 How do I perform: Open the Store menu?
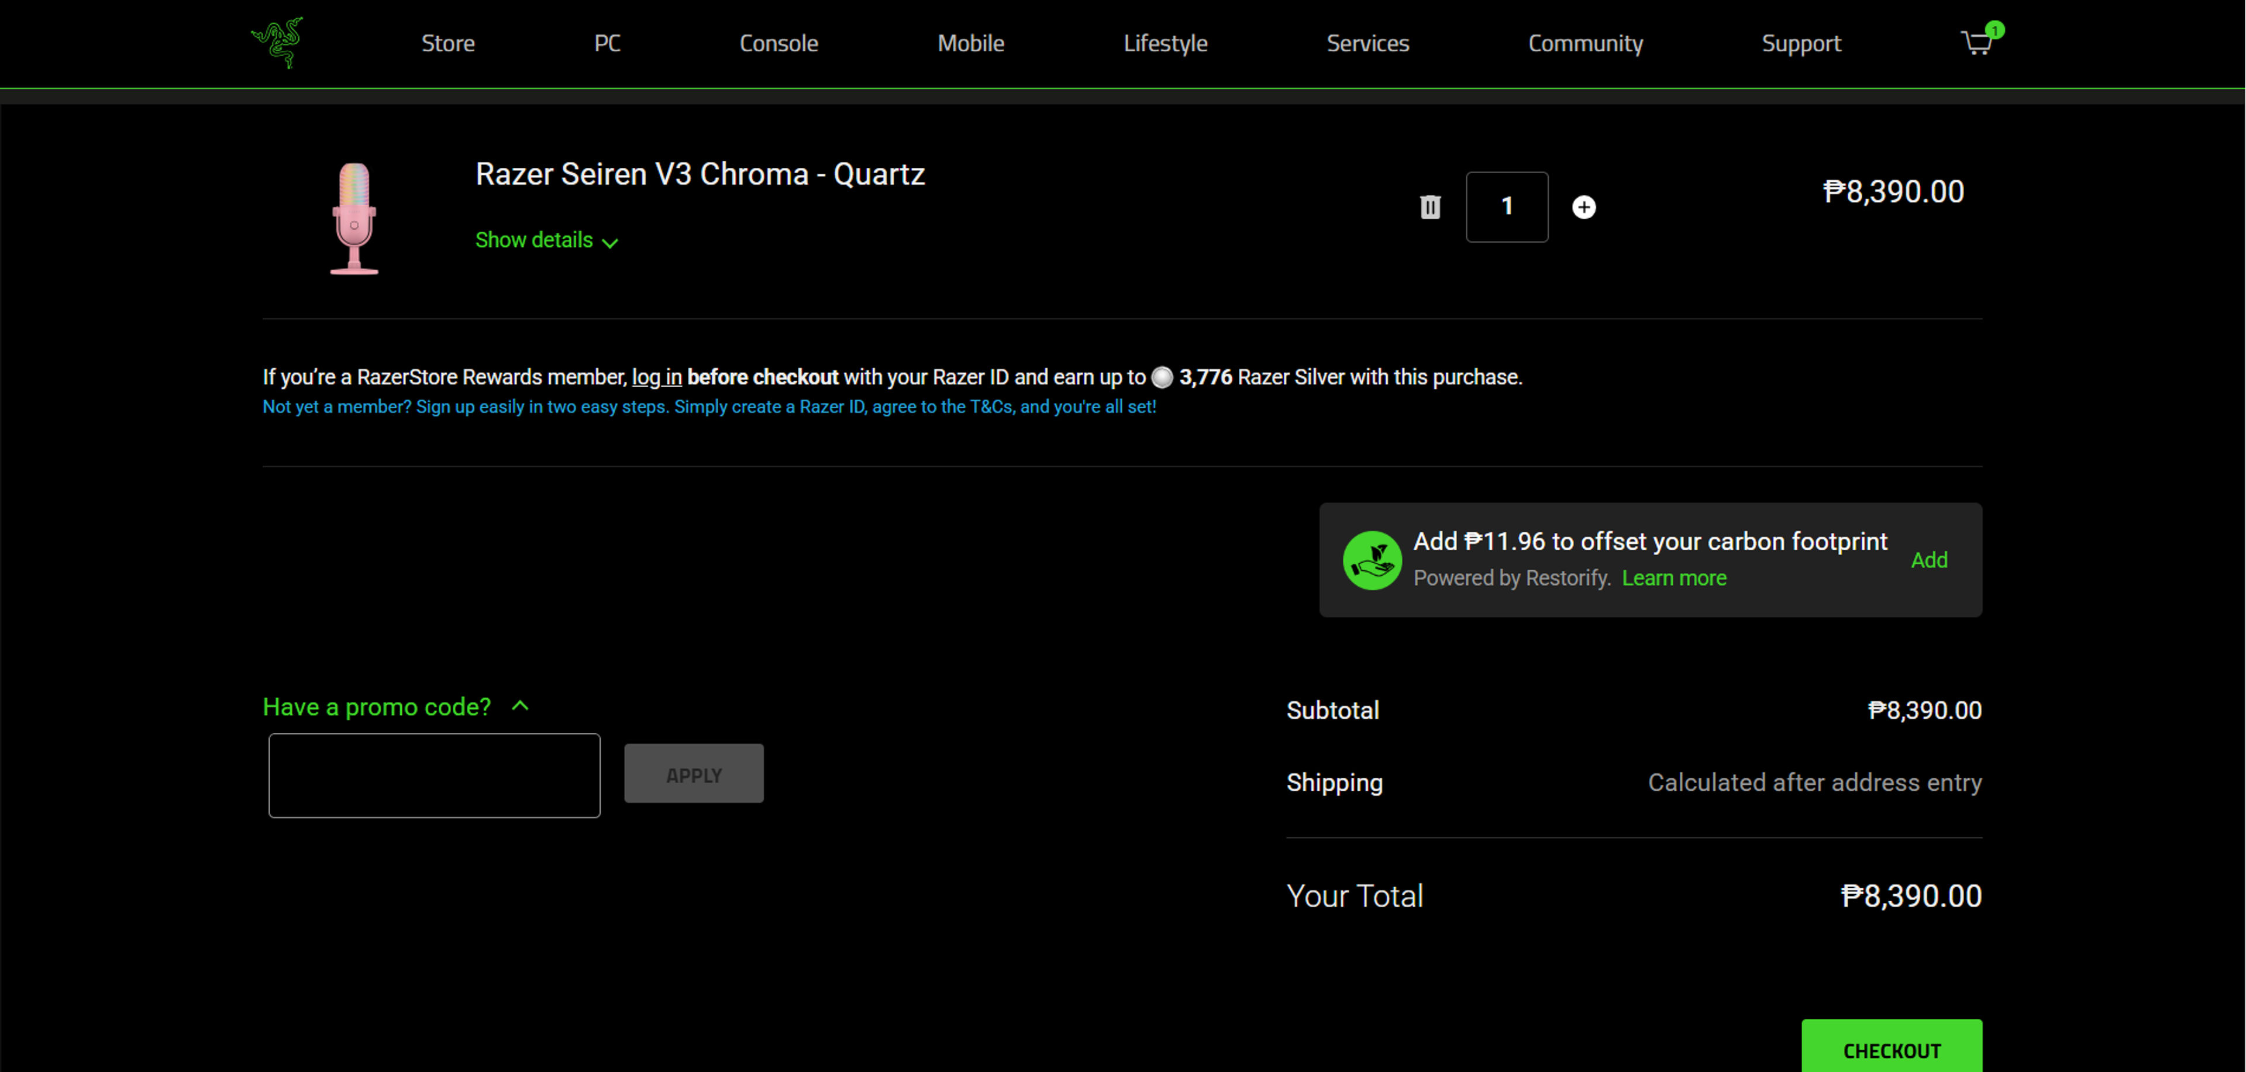448,43
